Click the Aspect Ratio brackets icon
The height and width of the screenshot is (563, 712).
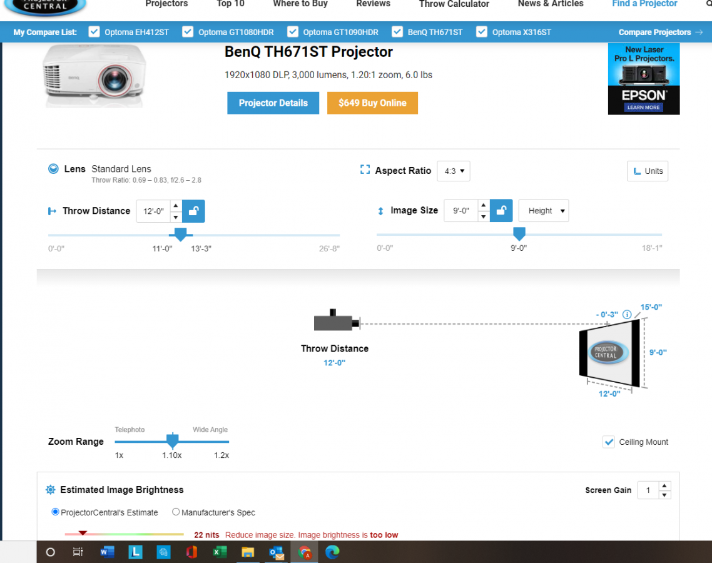tap(365, 170)
